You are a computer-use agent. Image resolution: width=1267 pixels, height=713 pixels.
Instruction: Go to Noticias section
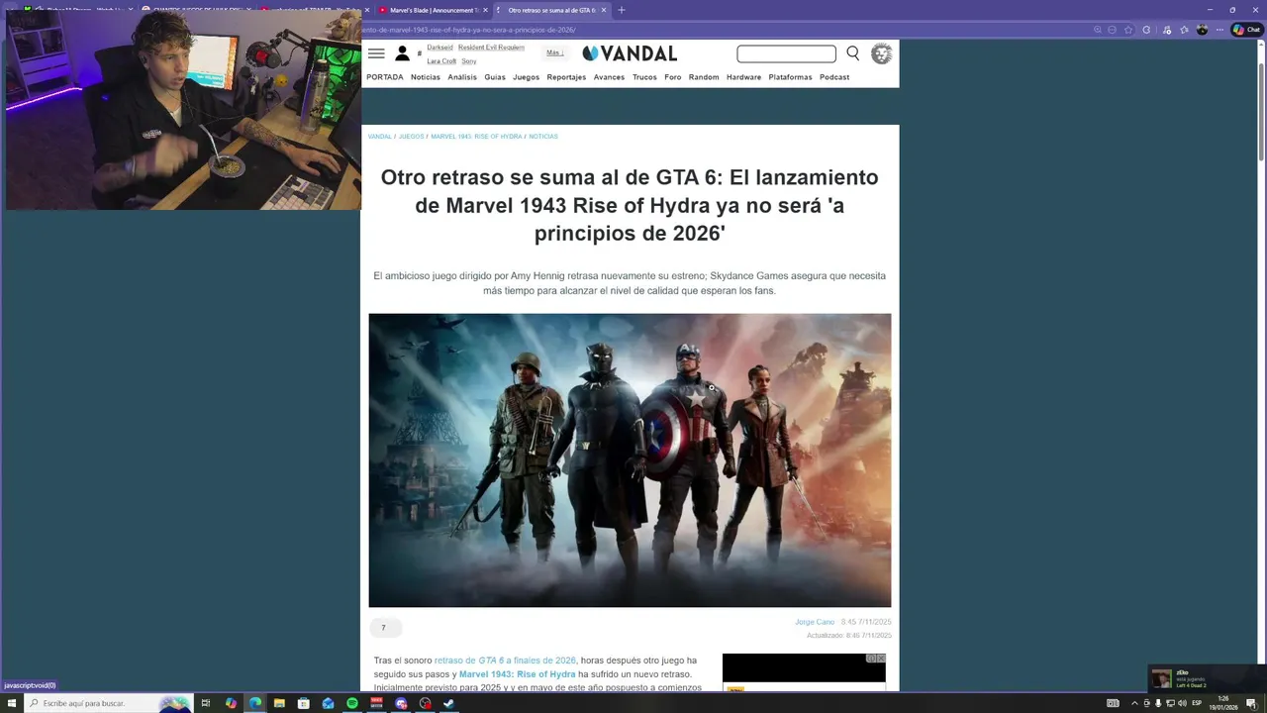point(426,77)
